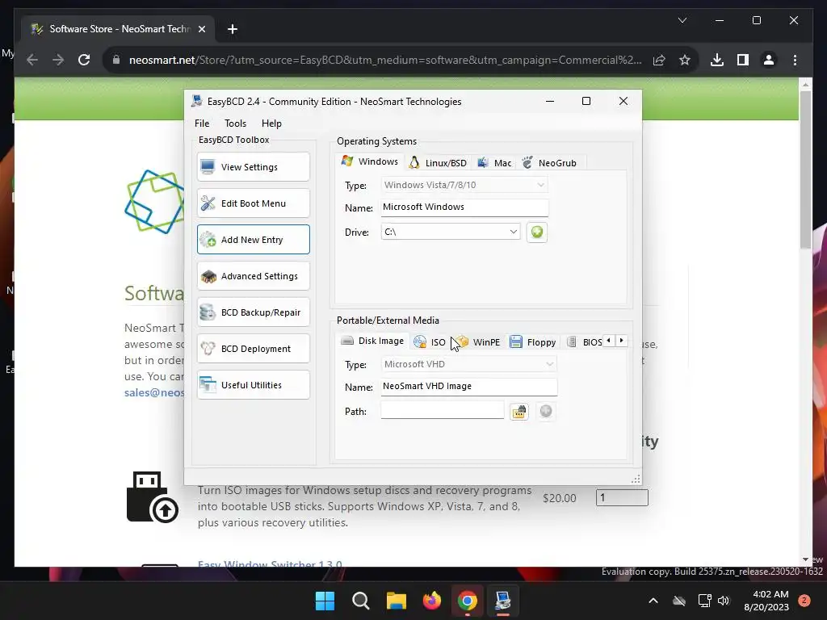
Task: Open Edit Boot Menu section
Action: (x=253, y=203)
